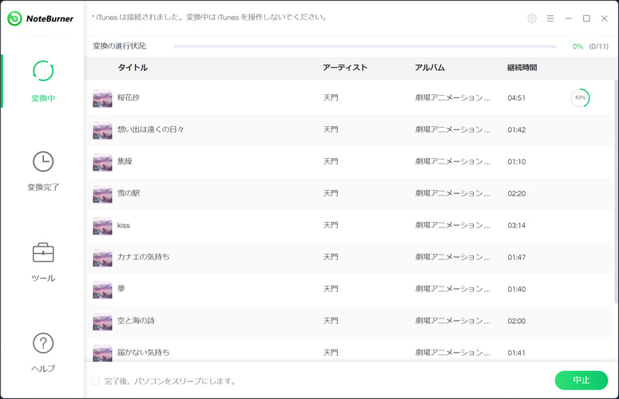Viewport: 619px width, 399px height.
Task: Click the duration 01:40
Action: [516, 289]
